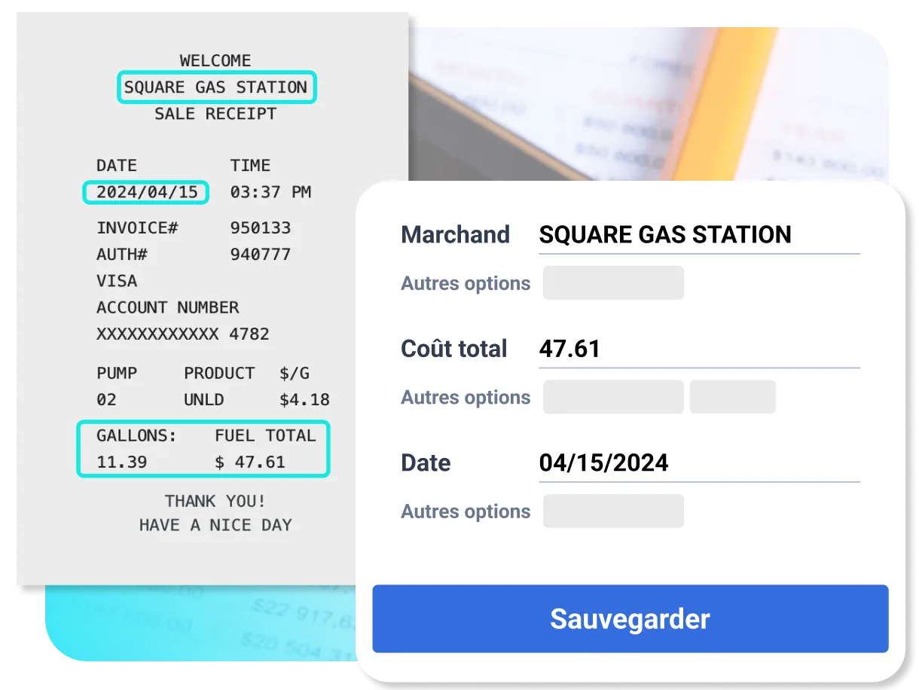The width and height of the screenshot is (919, 690).
Task: Edit the Marchand field SQUARE GAS STATION
Action: [x=699, y=235]
